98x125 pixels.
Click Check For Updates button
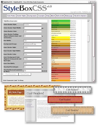80,16
